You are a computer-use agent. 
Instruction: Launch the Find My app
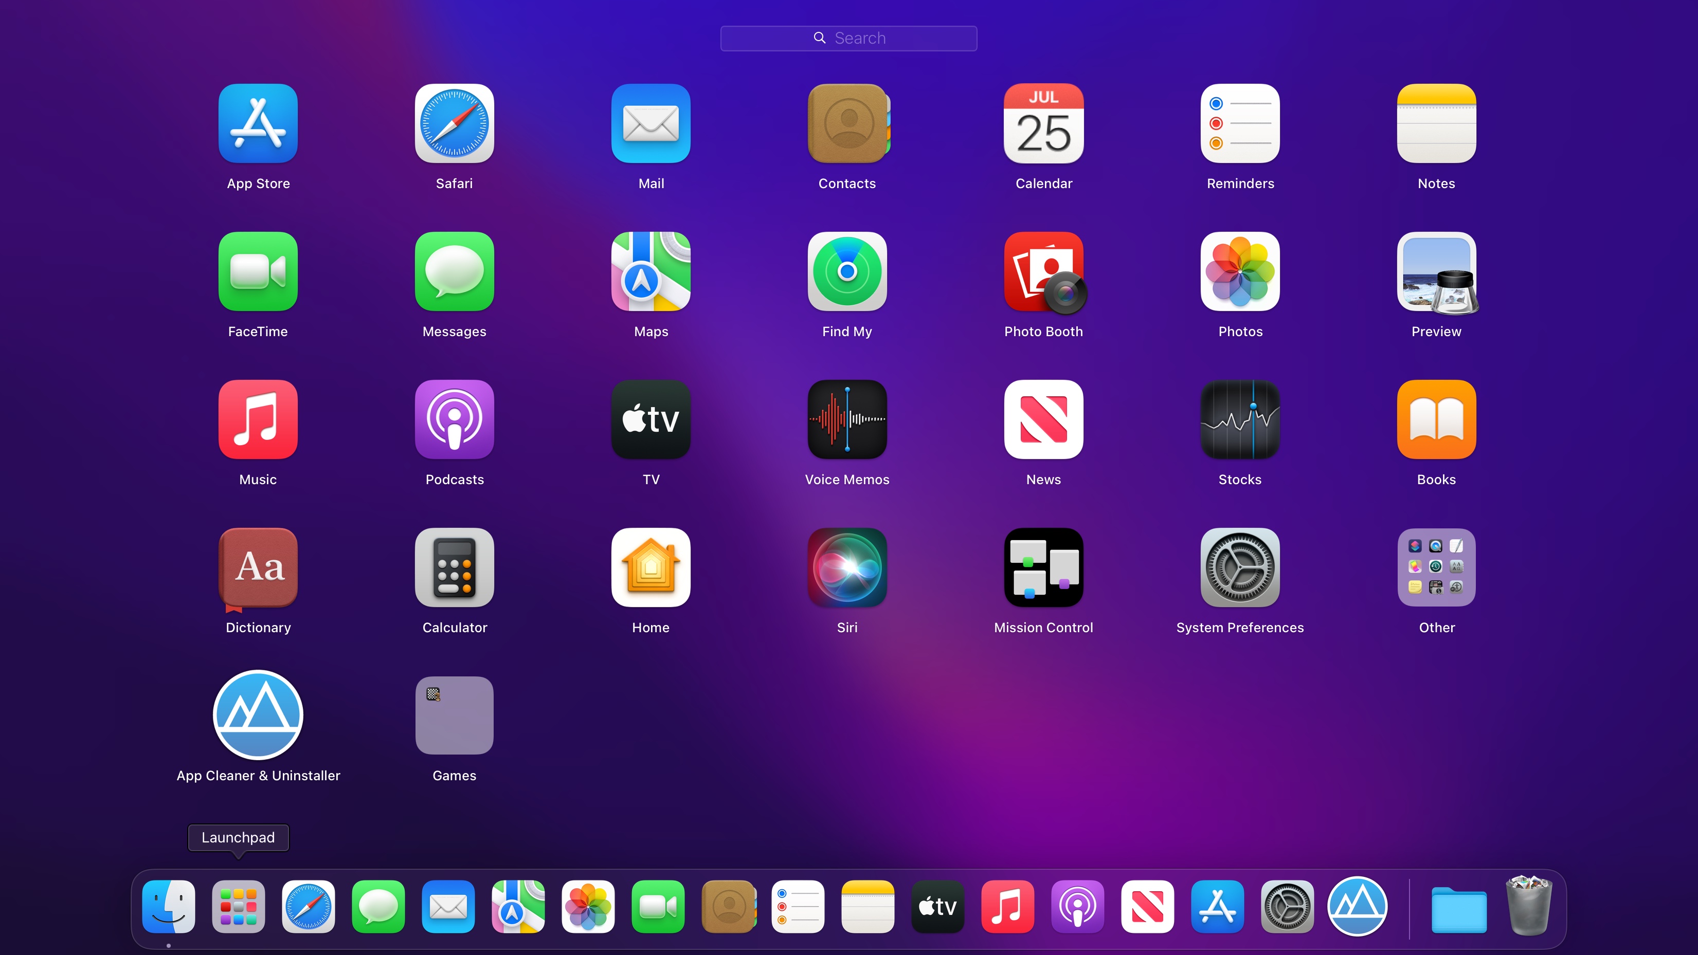click(x=847, y=271)
